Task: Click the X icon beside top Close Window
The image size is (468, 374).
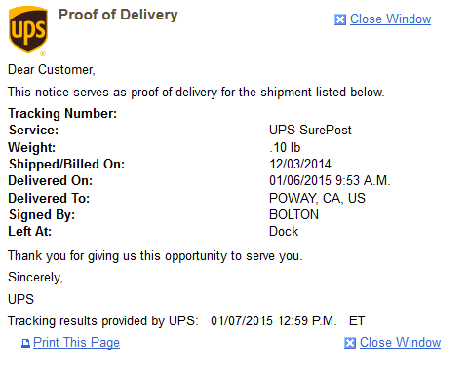Action: tap(340, 19)
